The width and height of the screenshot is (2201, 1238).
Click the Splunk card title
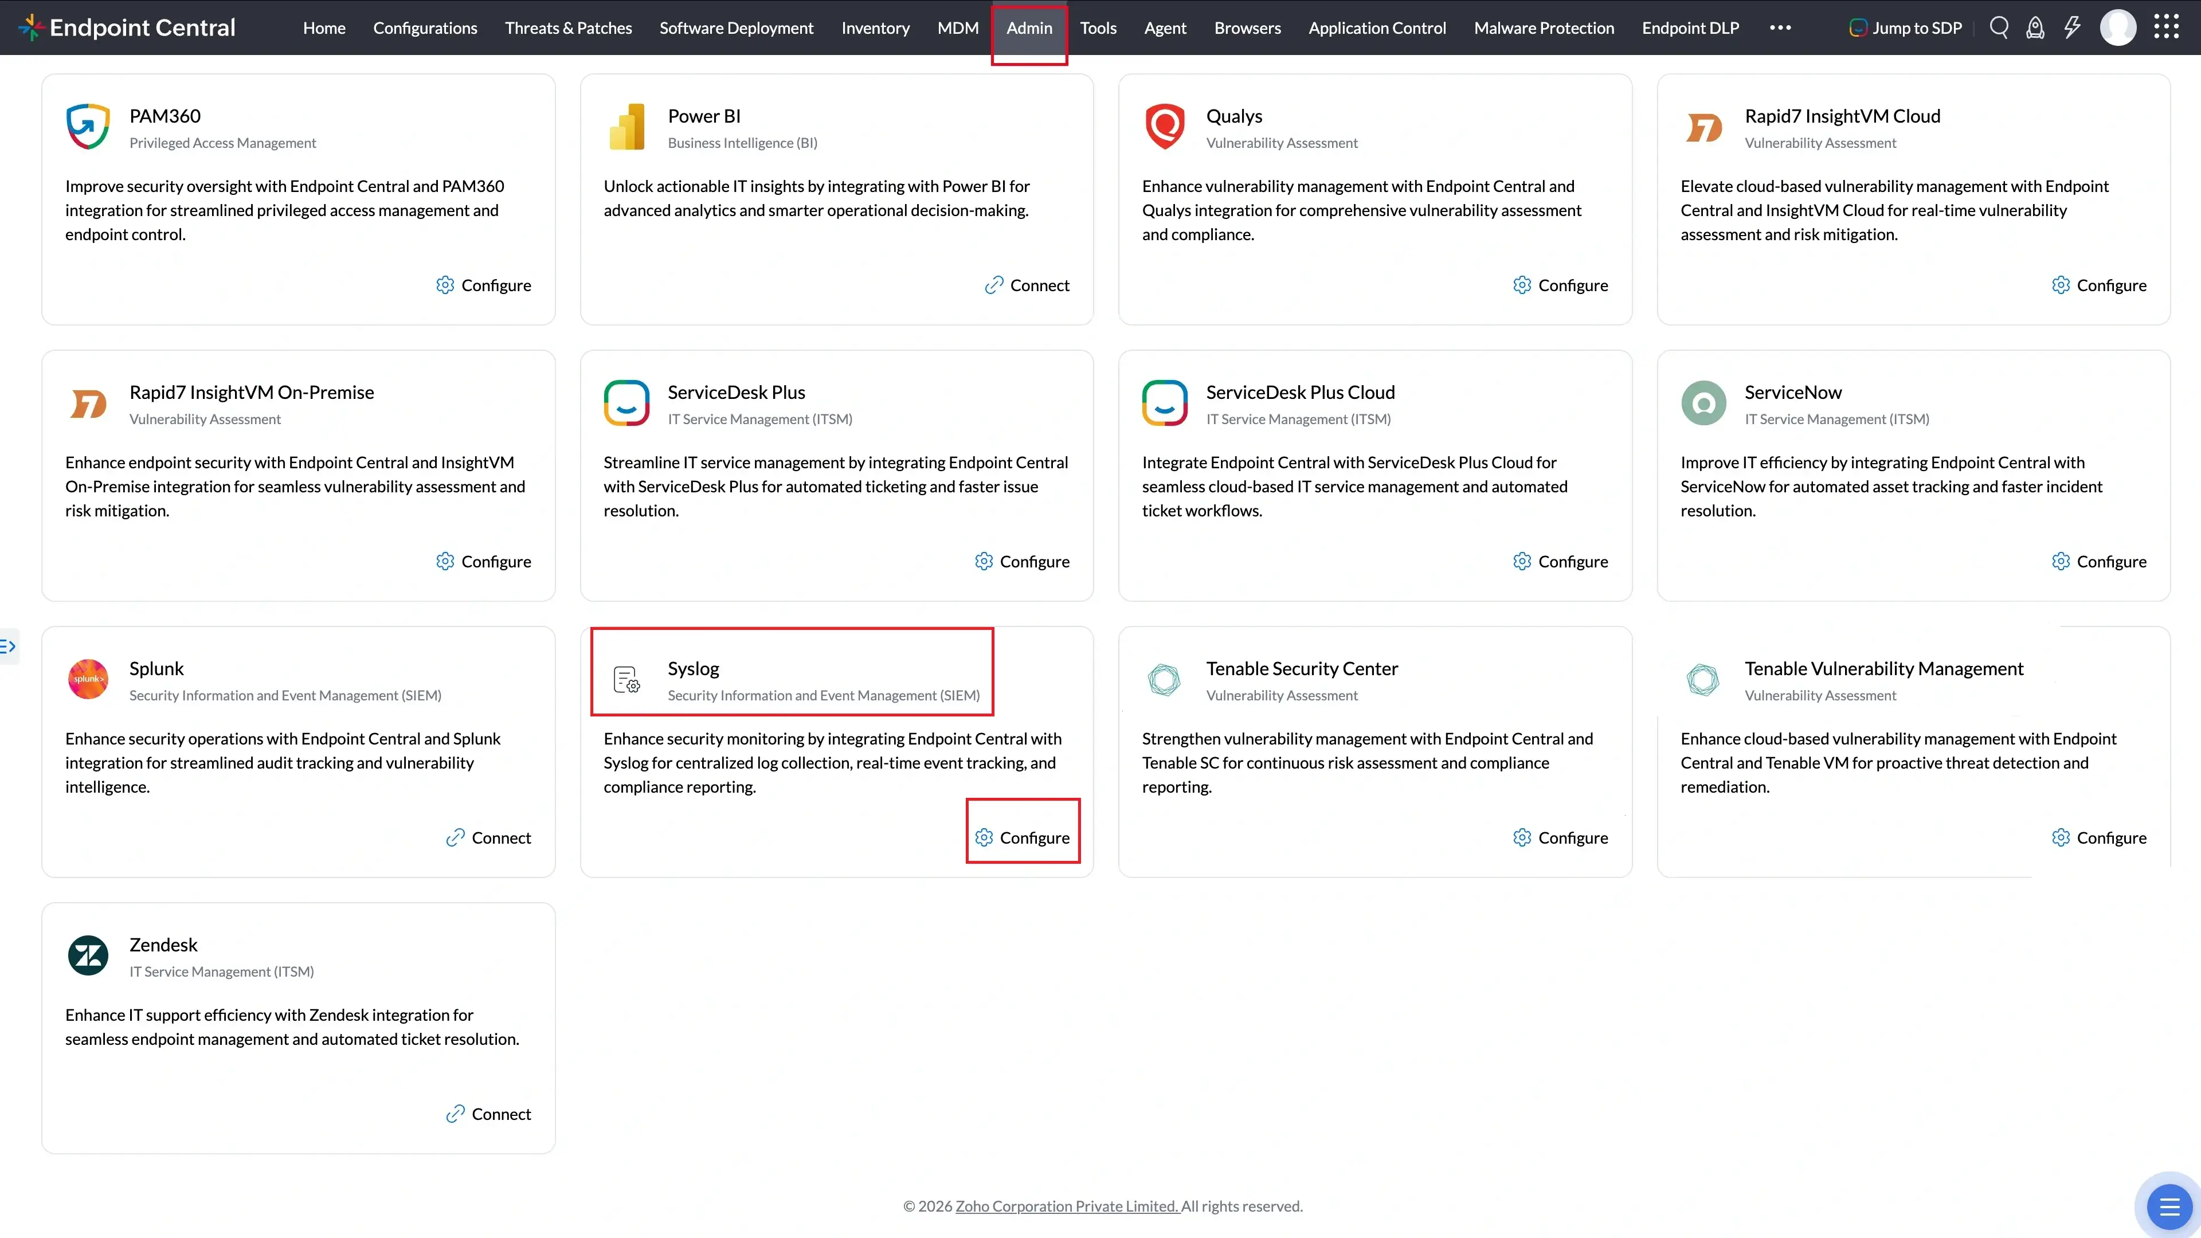point(156,668)
